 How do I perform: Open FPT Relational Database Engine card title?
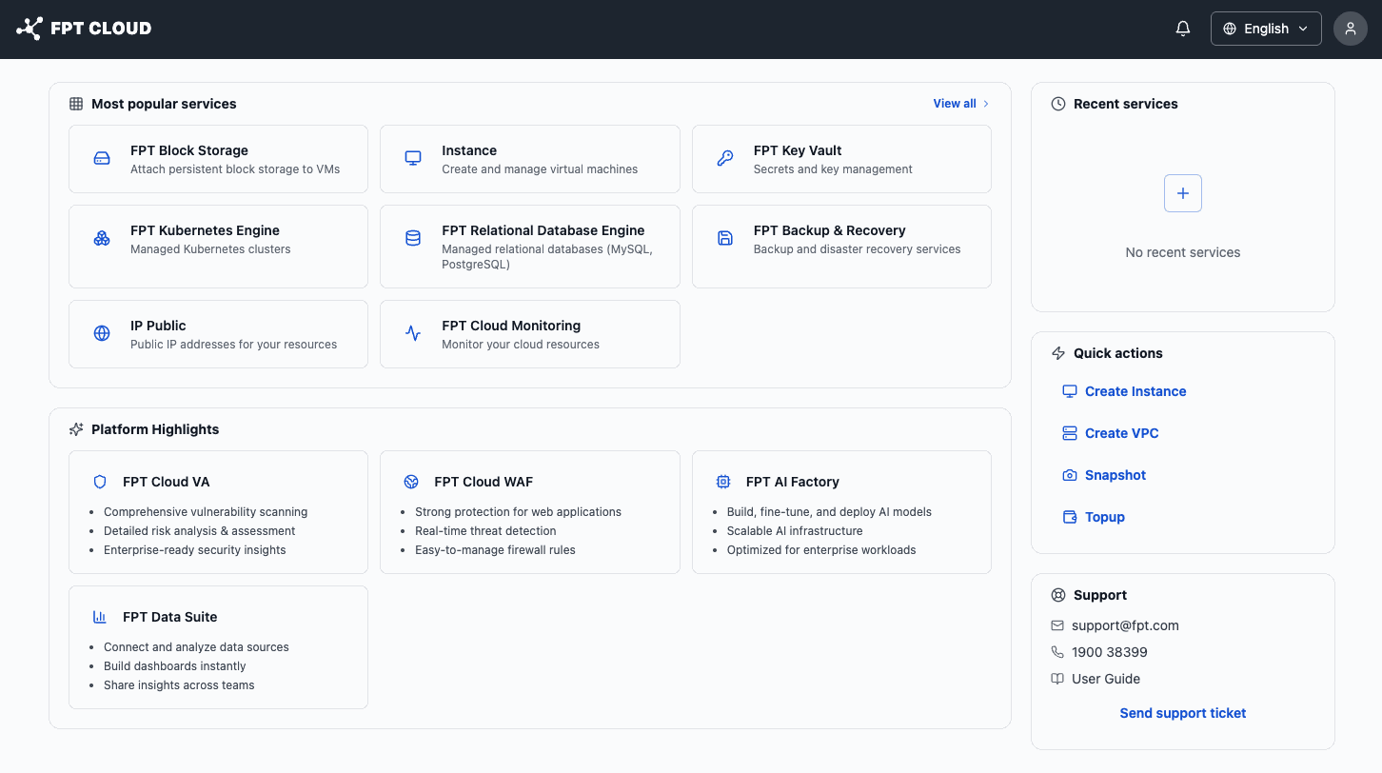point(543,230)
